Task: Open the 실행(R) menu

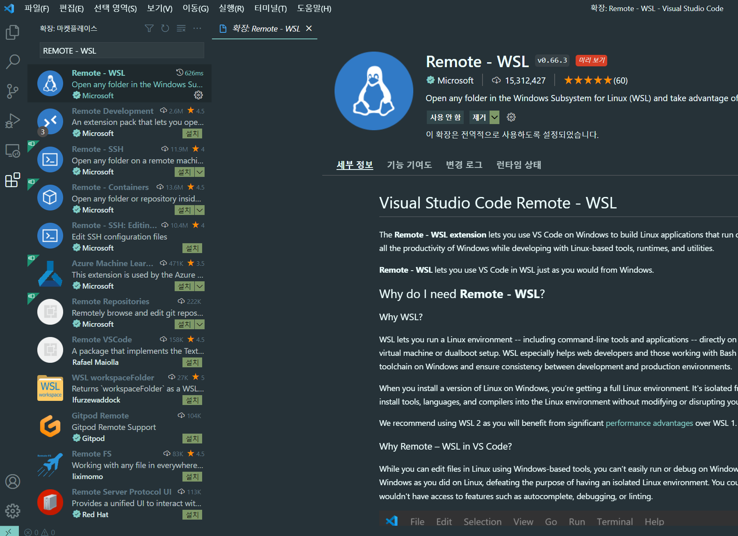Action: pyautogui.click(x=231, y=8)
